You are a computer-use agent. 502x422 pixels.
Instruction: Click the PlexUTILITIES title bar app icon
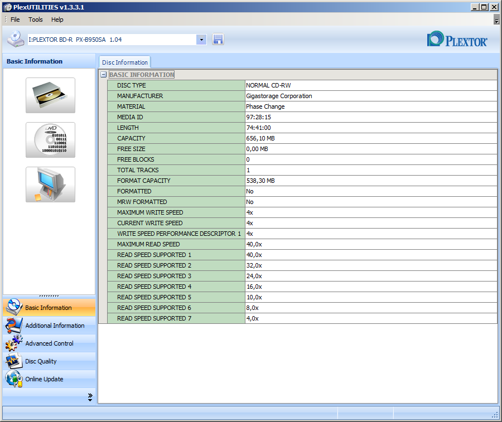point(8,7)
